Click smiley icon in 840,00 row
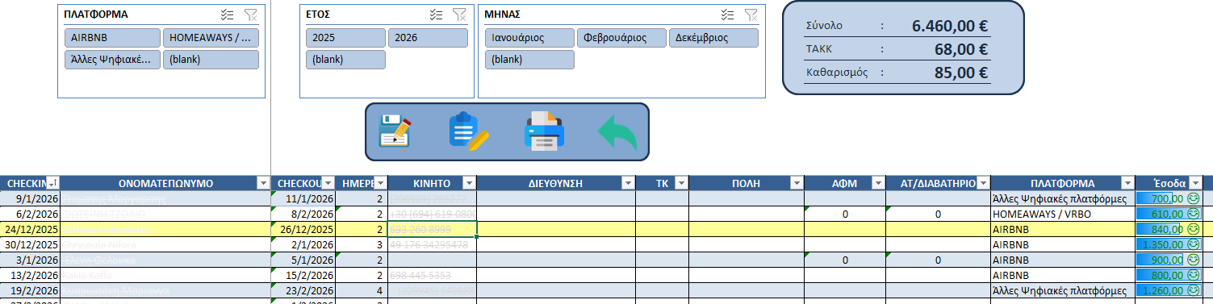This screenshot has height=304, width=1213. coord(1194,229)
